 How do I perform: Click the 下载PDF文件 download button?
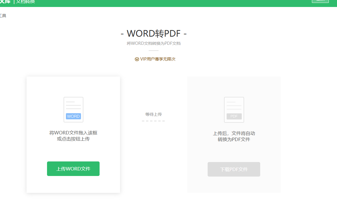[x=234, y=169]
